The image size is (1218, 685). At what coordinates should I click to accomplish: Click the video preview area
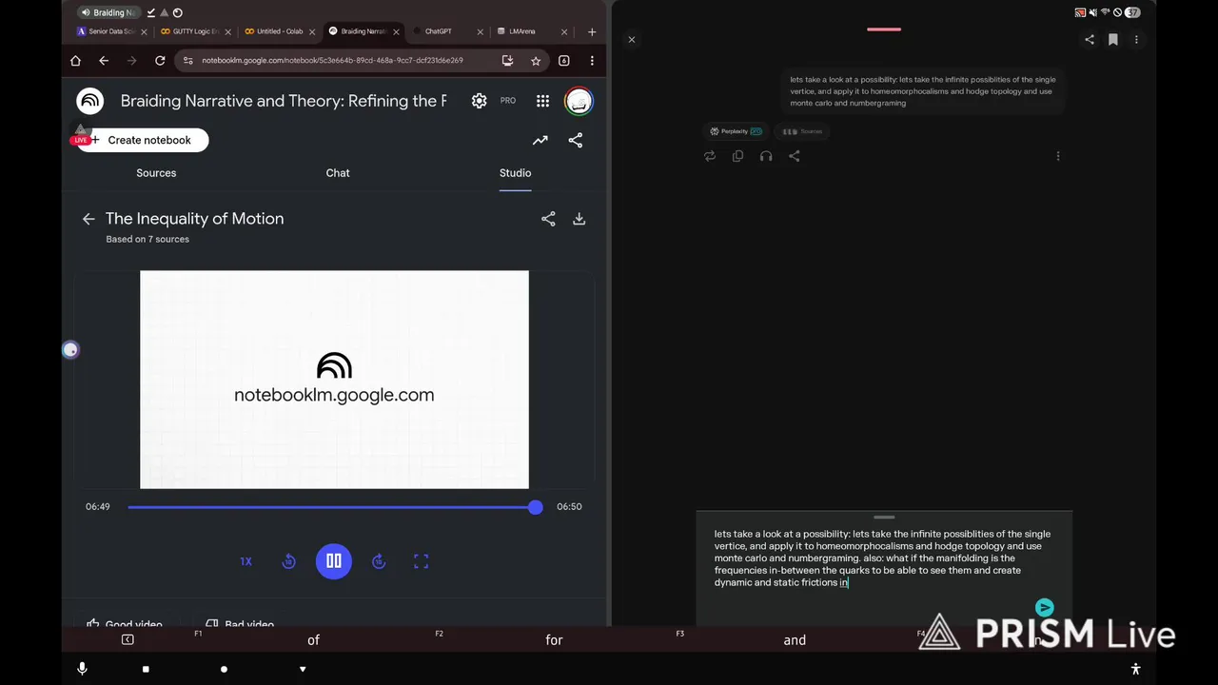click(x=334, y=380)
